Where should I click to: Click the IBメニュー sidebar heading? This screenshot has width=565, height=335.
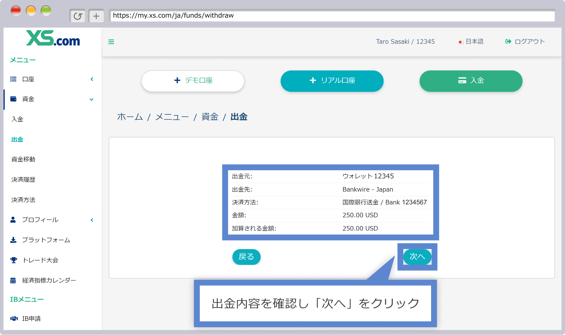(x=27, y=299)
